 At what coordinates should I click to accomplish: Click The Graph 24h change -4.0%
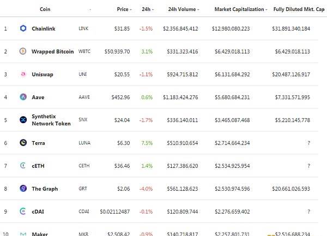[x=146, y=189]
